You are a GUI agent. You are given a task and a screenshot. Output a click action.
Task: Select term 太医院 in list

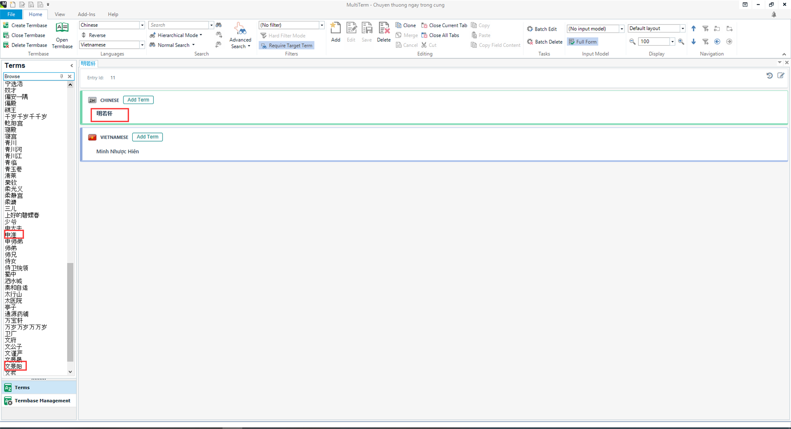pos(14,301)
